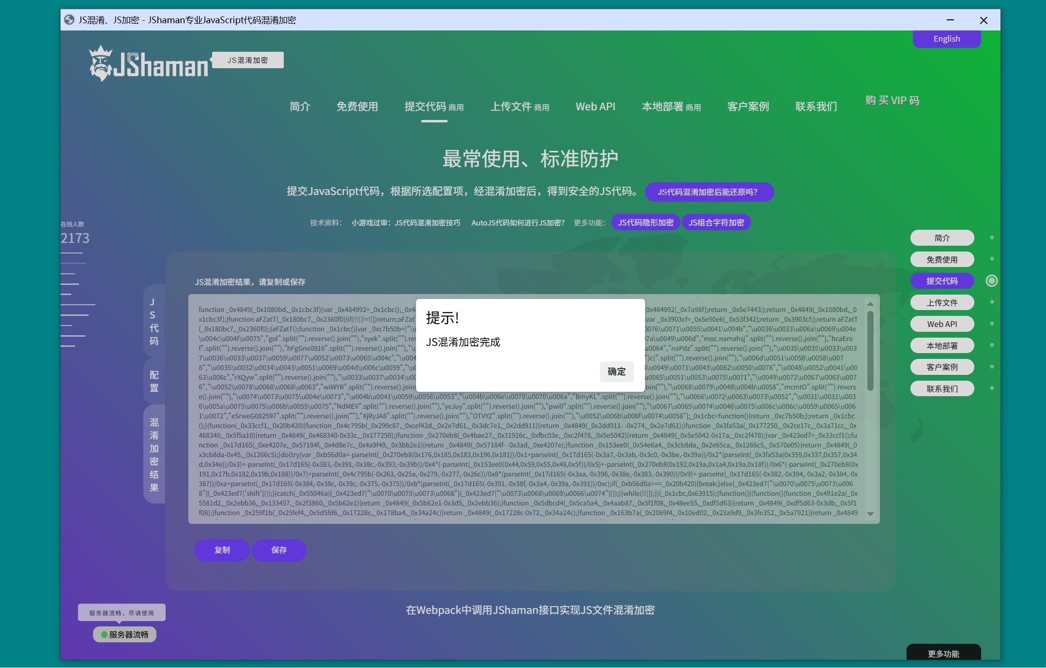Image resolution: width=1046 pixels, height=668 pixels.
Task: Select the 配置 vertical tab
Action: pyautogui.click(x=154, y=381)
